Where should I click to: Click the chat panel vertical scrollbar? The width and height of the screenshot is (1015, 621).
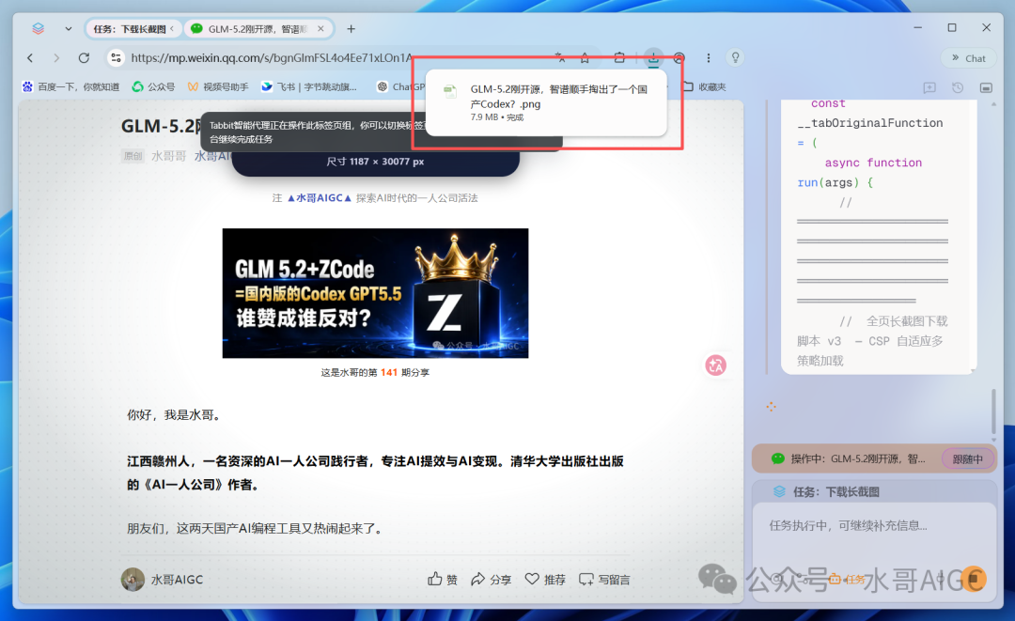coord(993,412)
